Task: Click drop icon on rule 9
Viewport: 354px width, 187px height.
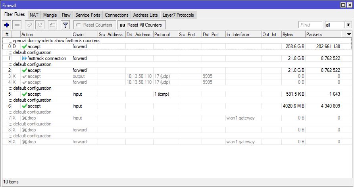Action: coord(24,142)
